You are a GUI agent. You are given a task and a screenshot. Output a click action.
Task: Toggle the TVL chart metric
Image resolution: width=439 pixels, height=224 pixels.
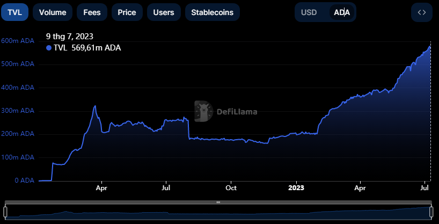(x=14, y=12)
